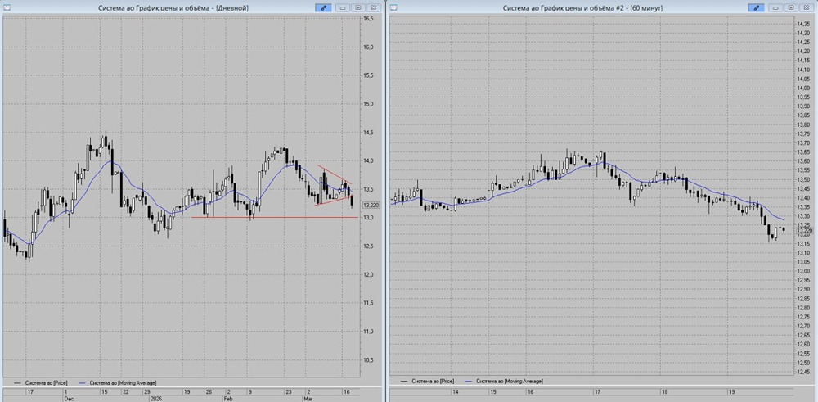The height and width of the screenshot is (402, 818).
Task: Click the 16,0 price label on the daily axis
Action: pyautogui.click(x=368, y=47)
